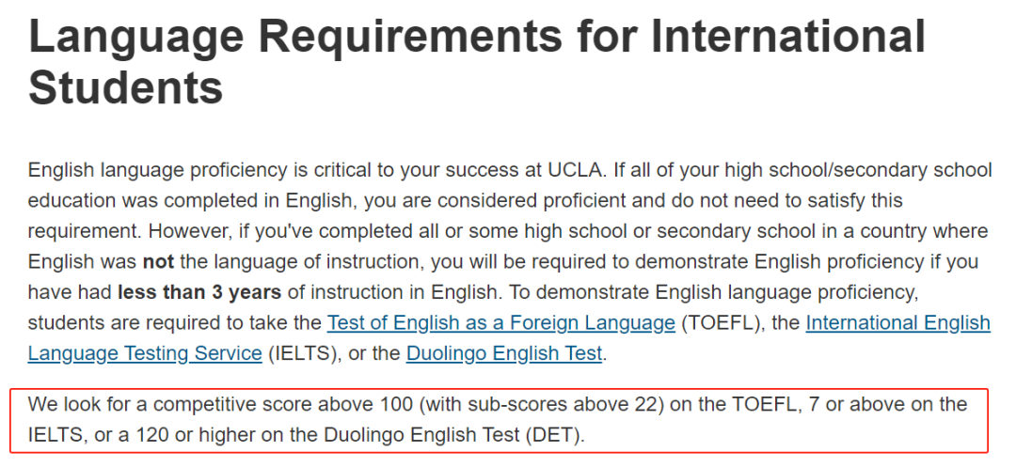Click the Language Testing Service link text

pyautogui.click(x=145, y=354)
